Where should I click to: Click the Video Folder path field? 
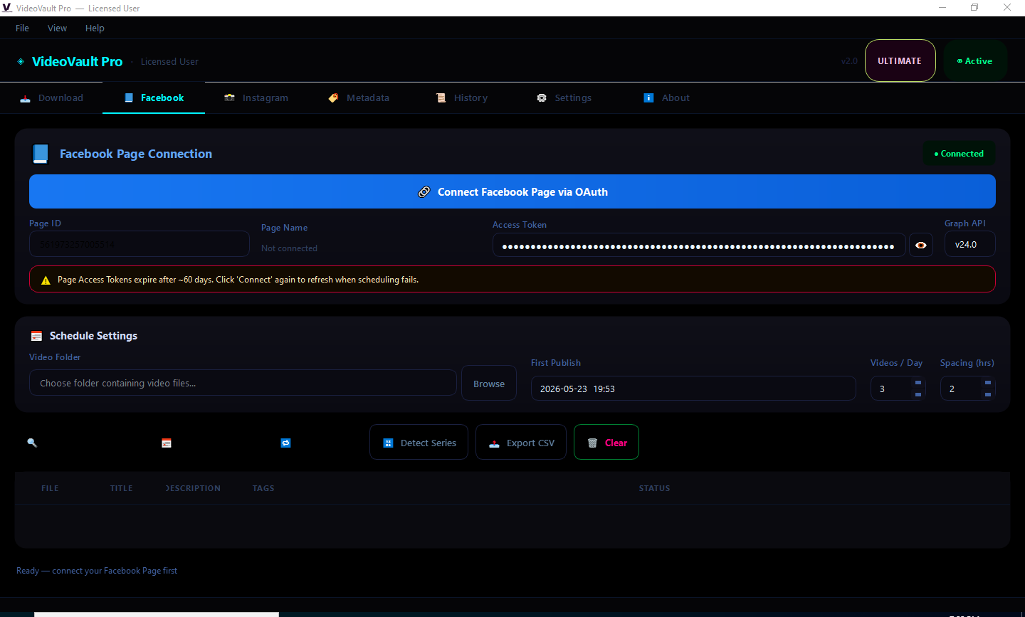(x=243, y=383)
